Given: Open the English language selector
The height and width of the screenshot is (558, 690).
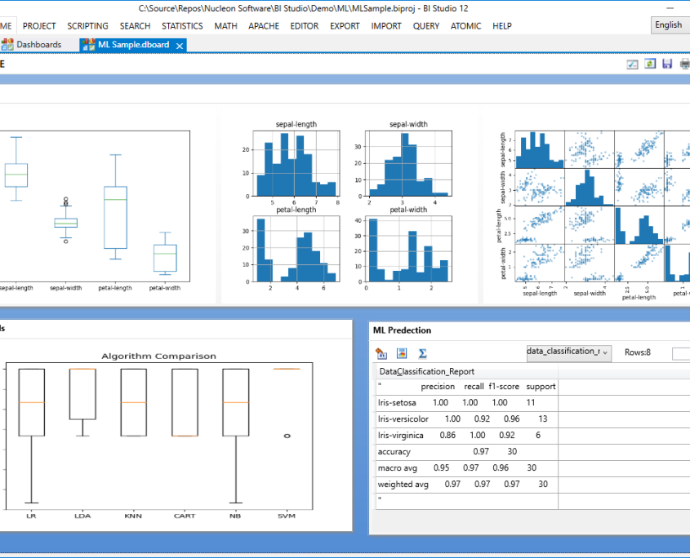Looking at the screenshot, I should pyautogui.click(x=670, y=25).
